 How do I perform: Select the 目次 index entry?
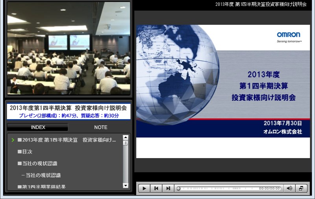click(25, 152)
